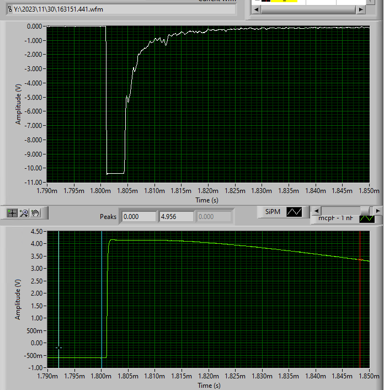Select the zoom magnifier tool in graph palette

coord(24,213)
